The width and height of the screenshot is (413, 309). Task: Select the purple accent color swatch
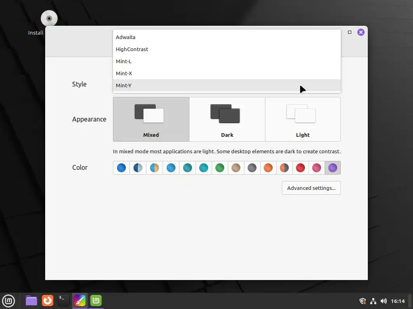(x=333, y=168)
